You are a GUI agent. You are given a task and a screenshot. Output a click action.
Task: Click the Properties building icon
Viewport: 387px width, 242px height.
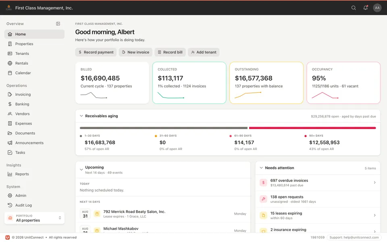(x=10, y=44)
